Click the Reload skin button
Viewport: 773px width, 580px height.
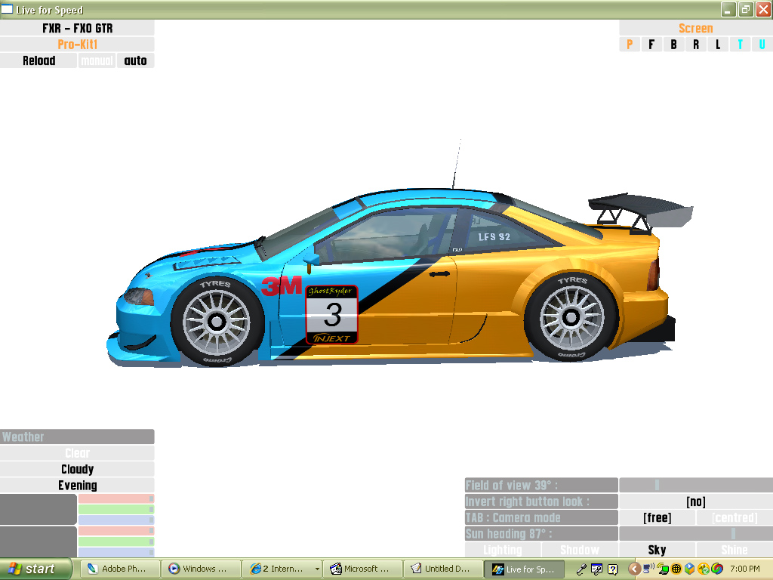(38, 60)
